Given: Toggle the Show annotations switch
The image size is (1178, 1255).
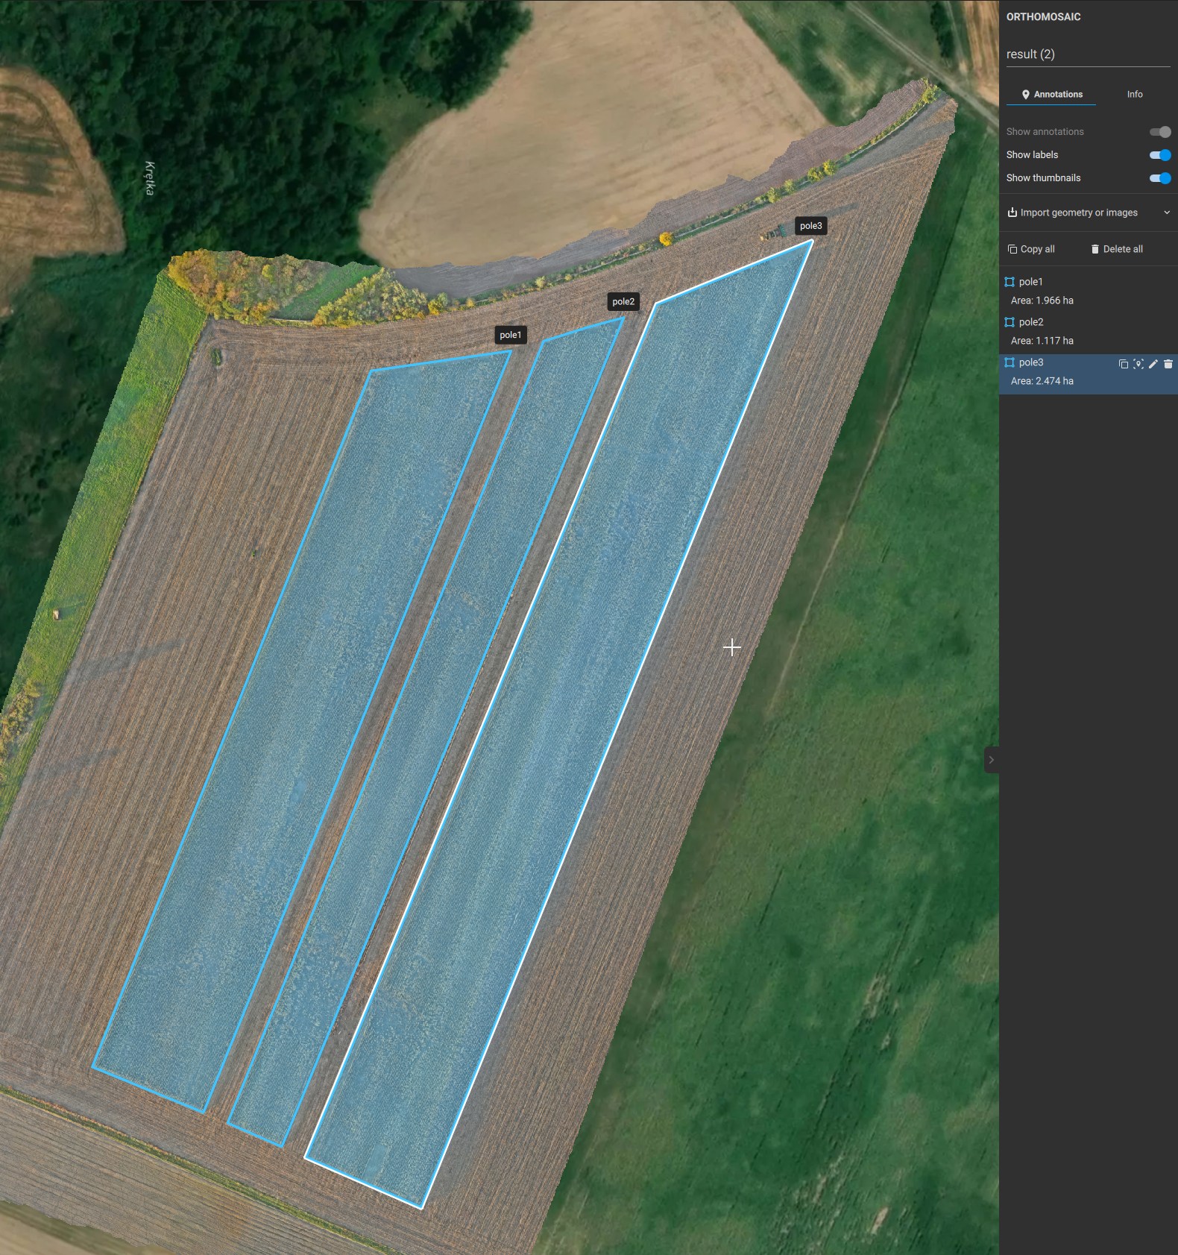Looking at the screenshot, I should 1160,132.
